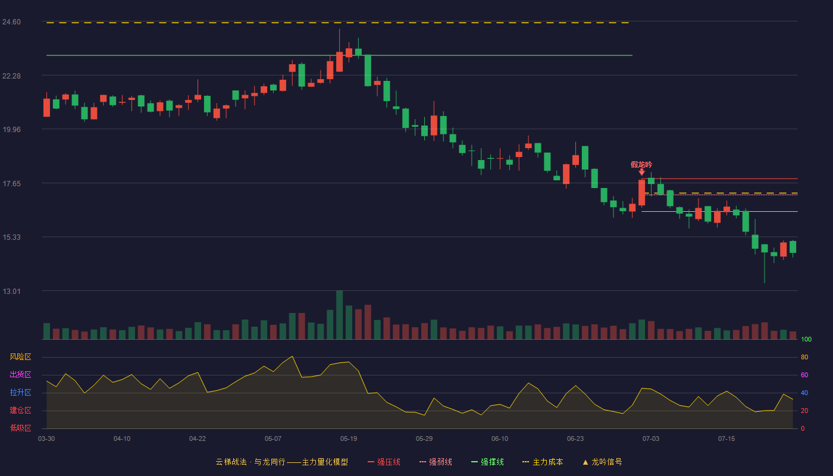Click the 03-30 date label
Image resolution: width=833 pixels, height=476 pixels.
[46, 439]
